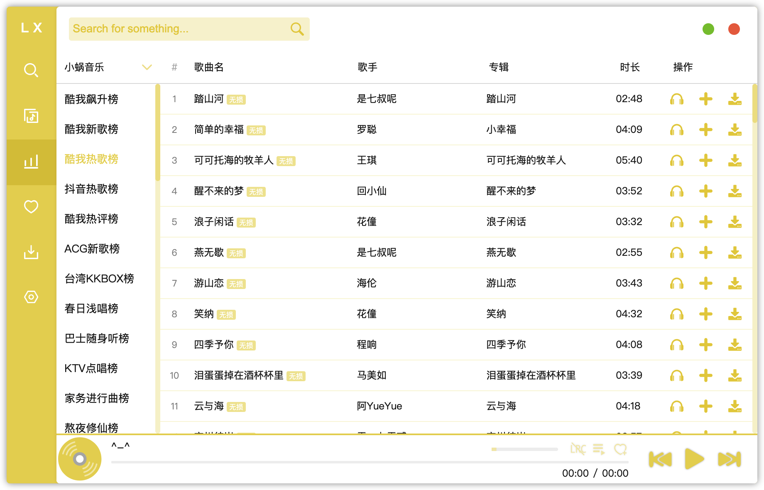Open the search page from the sidebar
This screenshot has height=490, width=764.
(31, 70)
